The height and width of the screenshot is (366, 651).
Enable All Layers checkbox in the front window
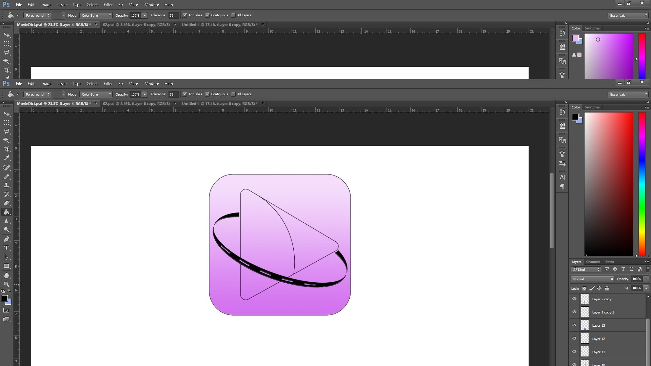click(233, 94)
